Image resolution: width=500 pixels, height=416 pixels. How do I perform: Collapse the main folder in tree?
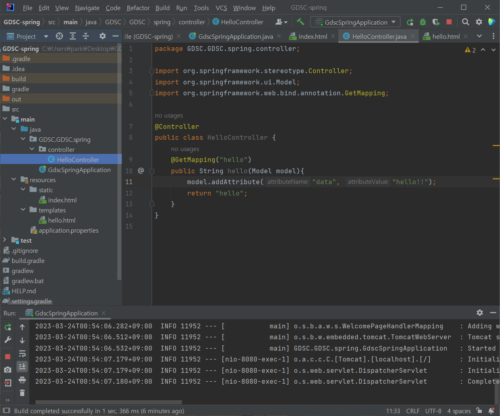(5, 119)
